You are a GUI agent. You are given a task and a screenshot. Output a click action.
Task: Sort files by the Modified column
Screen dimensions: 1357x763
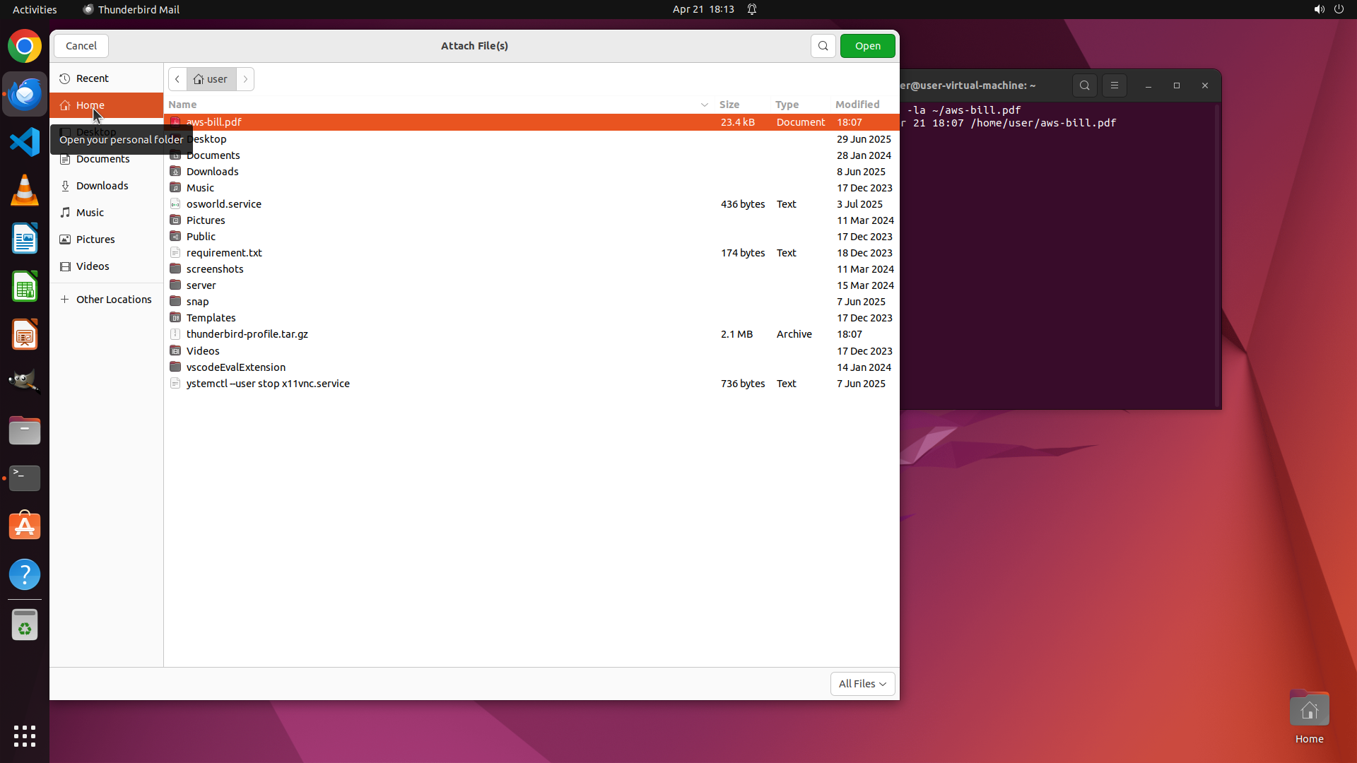pos(857,105)
